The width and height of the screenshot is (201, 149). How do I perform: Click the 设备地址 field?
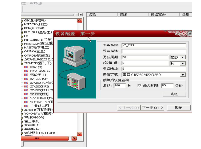tap(153, 69)
